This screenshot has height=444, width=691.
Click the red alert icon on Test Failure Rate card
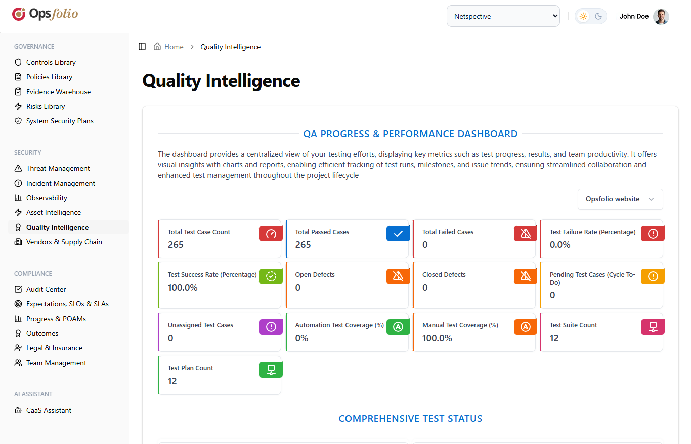tap(653, 234)
